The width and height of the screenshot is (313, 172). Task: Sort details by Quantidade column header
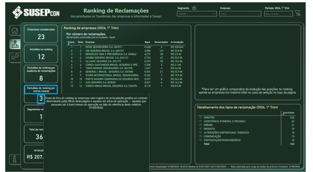(288, 113)
